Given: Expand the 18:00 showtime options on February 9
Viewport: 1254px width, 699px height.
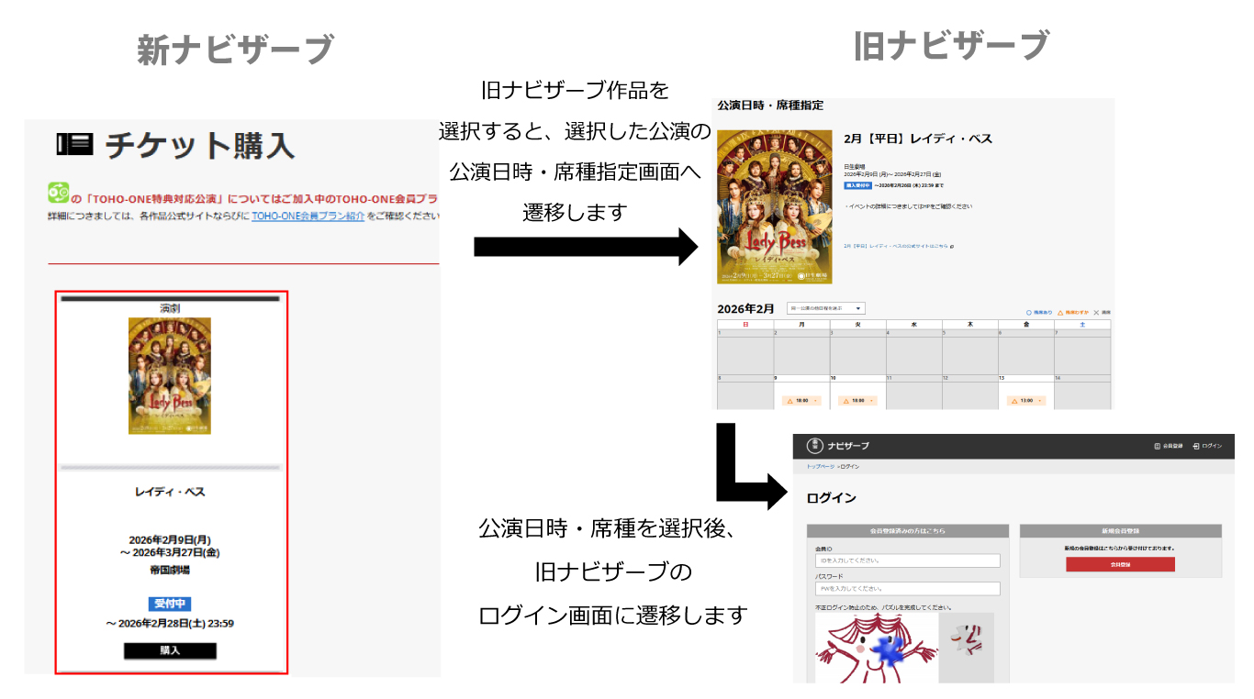Looking at the screenshot, I should point(814,401).
